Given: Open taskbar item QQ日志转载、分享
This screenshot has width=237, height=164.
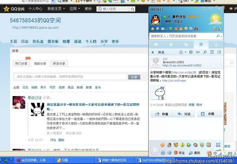Looking at the screenshot, I should pos(34,160).
